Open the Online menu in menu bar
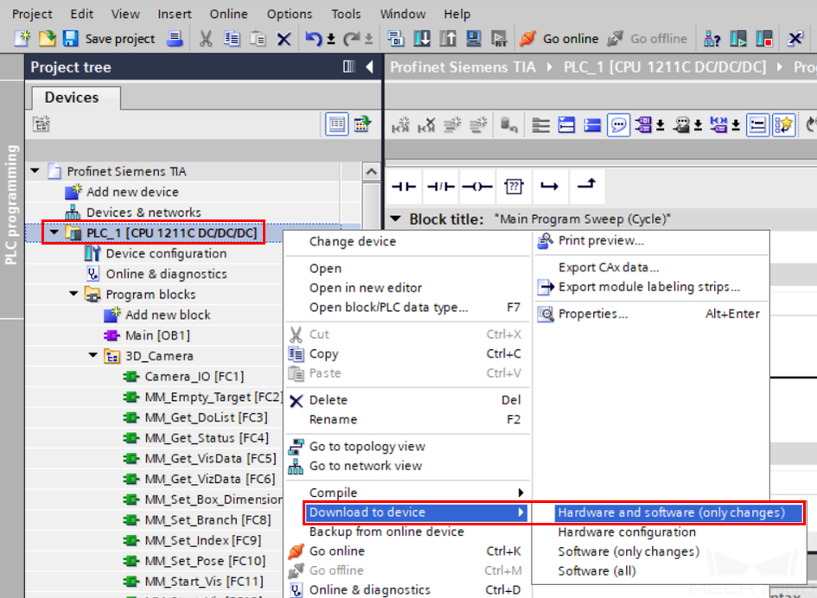 (x=229, y=14)
